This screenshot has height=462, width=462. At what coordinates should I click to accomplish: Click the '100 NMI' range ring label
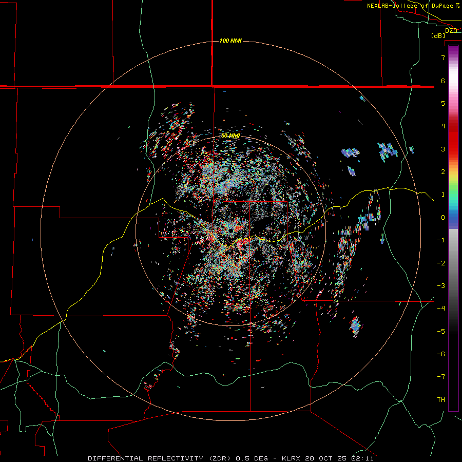[x=230, y=41]
